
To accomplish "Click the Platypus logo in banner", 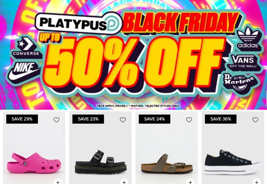I will tap(78, 23).
